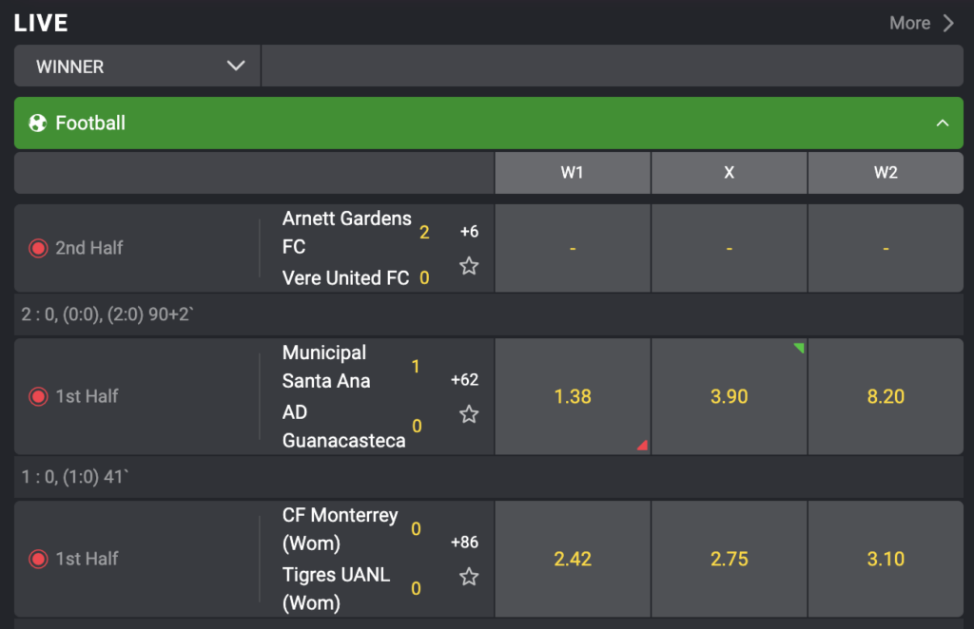Click the star icon beside Vere United FC

pyautogui.click(x=468, y=267)
